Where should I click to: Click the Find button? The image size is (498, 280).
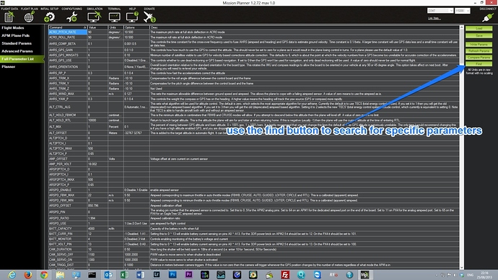point(479,64)
